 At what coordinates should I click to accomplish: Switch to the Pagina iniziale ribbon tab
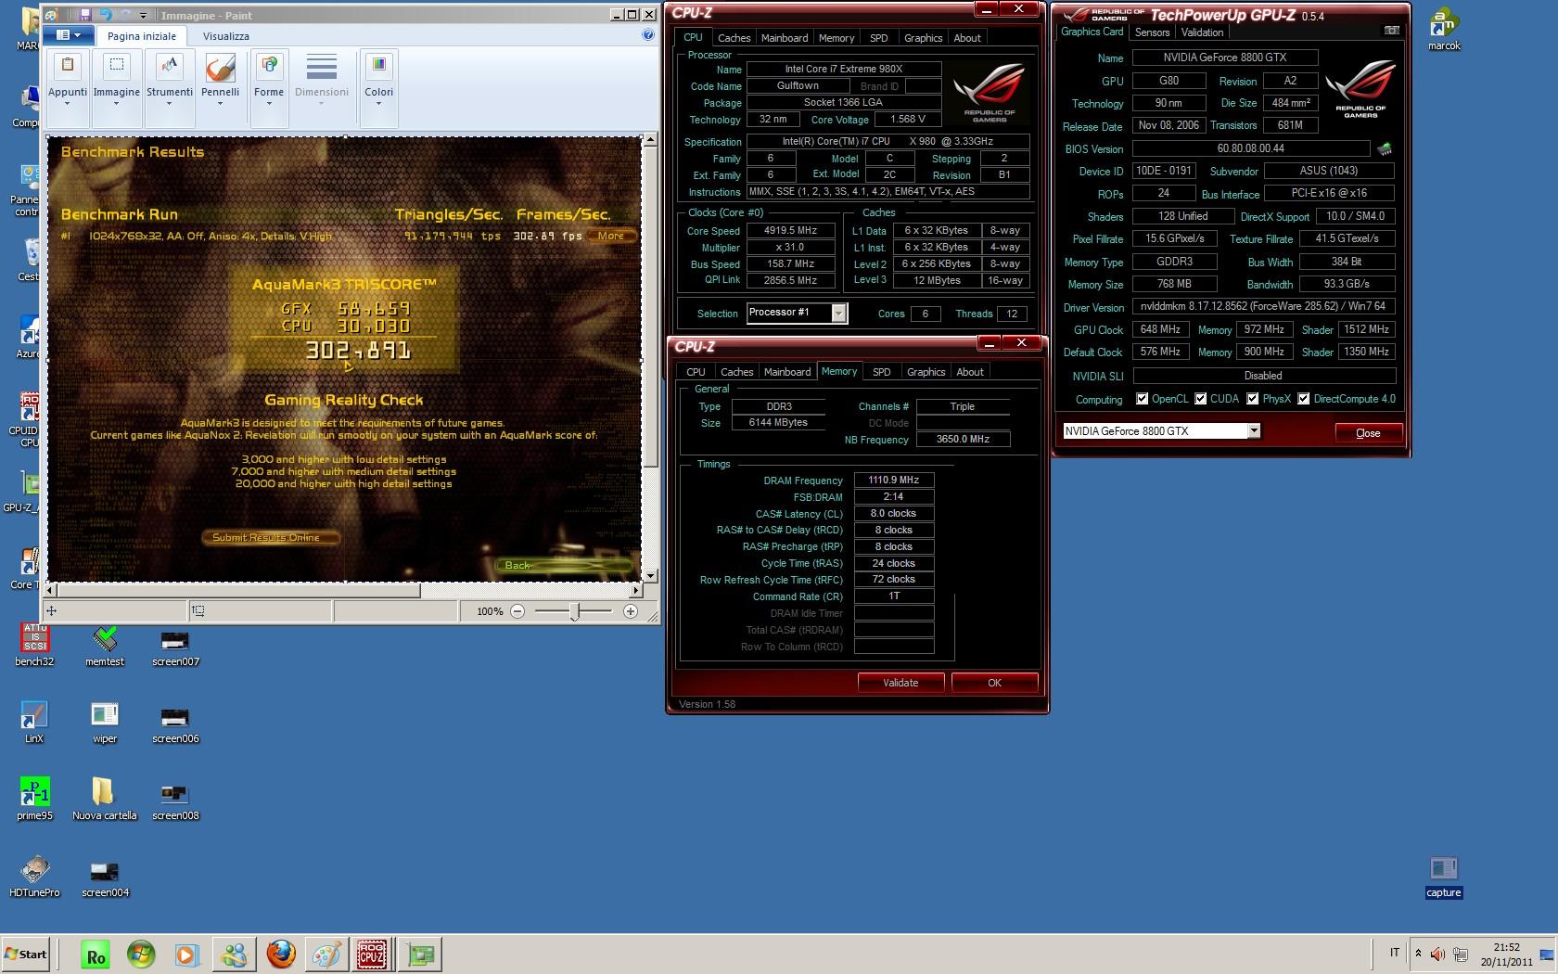(x=142, y=36)
